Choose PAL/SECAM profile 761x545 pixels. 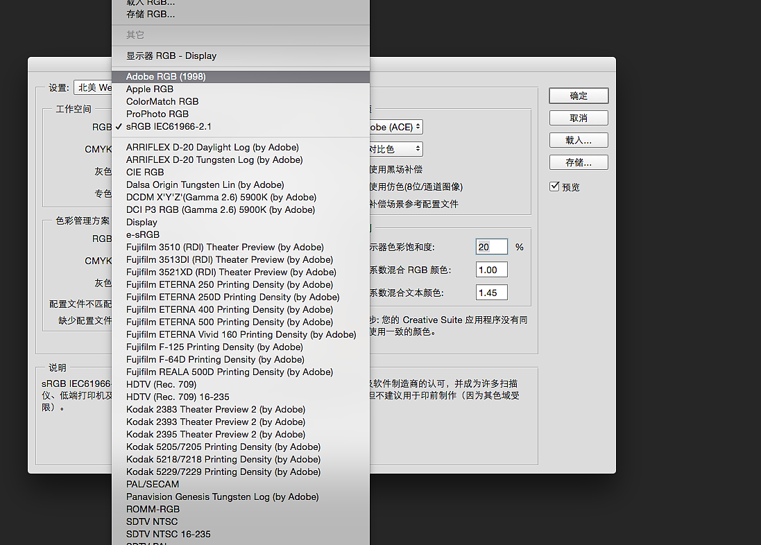[x=240, y=485]
